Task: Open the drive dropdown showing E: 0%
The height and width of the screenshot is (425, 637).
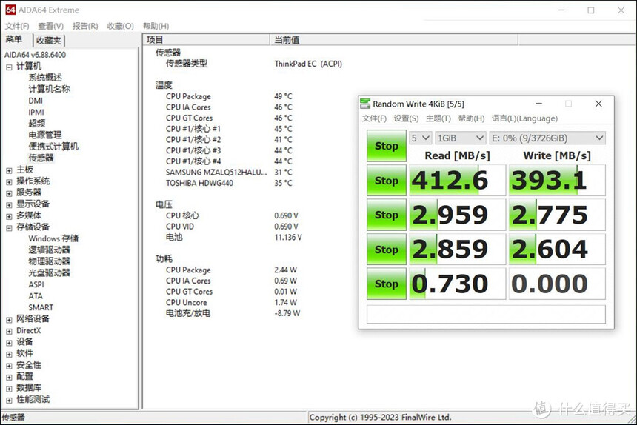Action: [547, 138]
